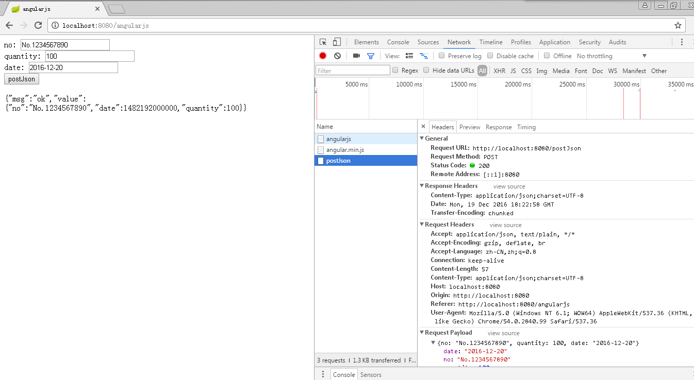Open DevTools three-dot customize menu
Viewport: 694px width, 380px height.
(682, 42)
